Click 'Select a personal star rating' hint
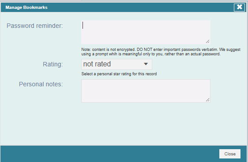 click(x=119, y=74)
